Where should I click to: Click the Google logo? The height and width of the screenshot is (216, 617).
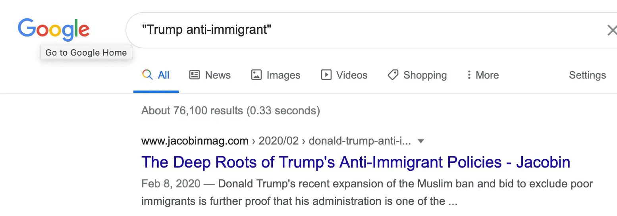[54, 30]
